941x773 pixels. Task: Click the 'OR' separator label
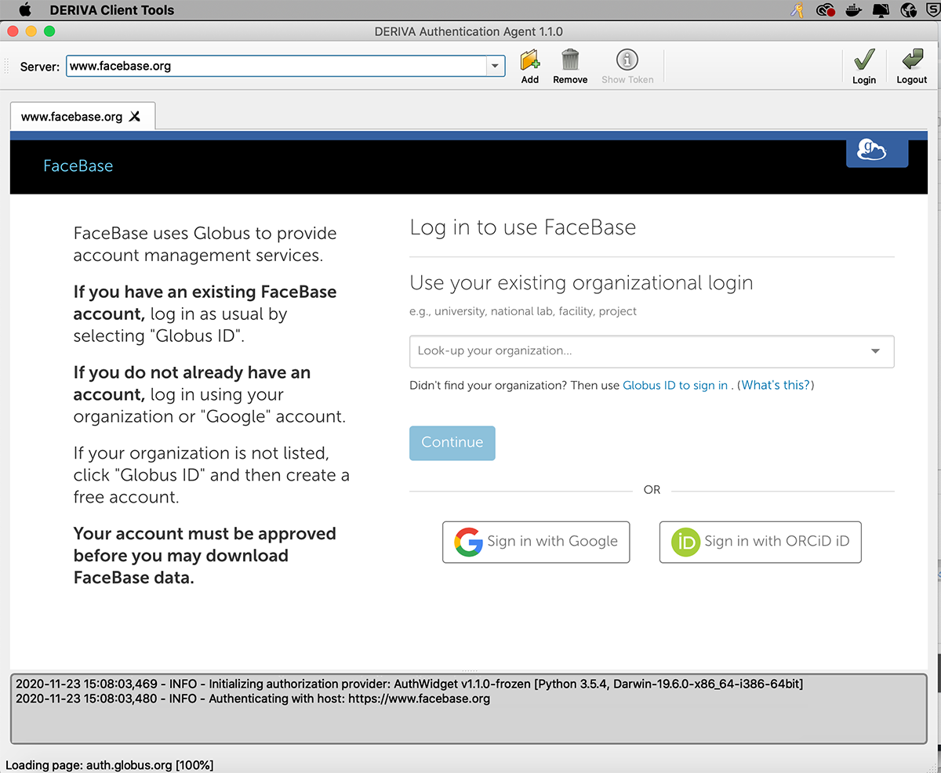[652, 490]
